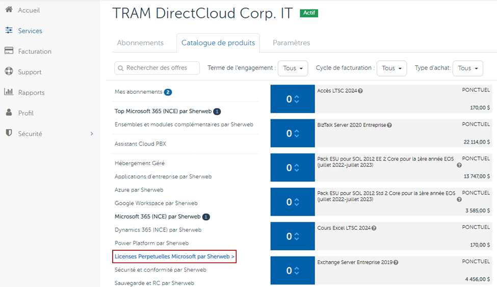The height and width of the screenshot is (287, 497).
Task: Open Support in the sidebar
Action: click(x=30, y=72)
